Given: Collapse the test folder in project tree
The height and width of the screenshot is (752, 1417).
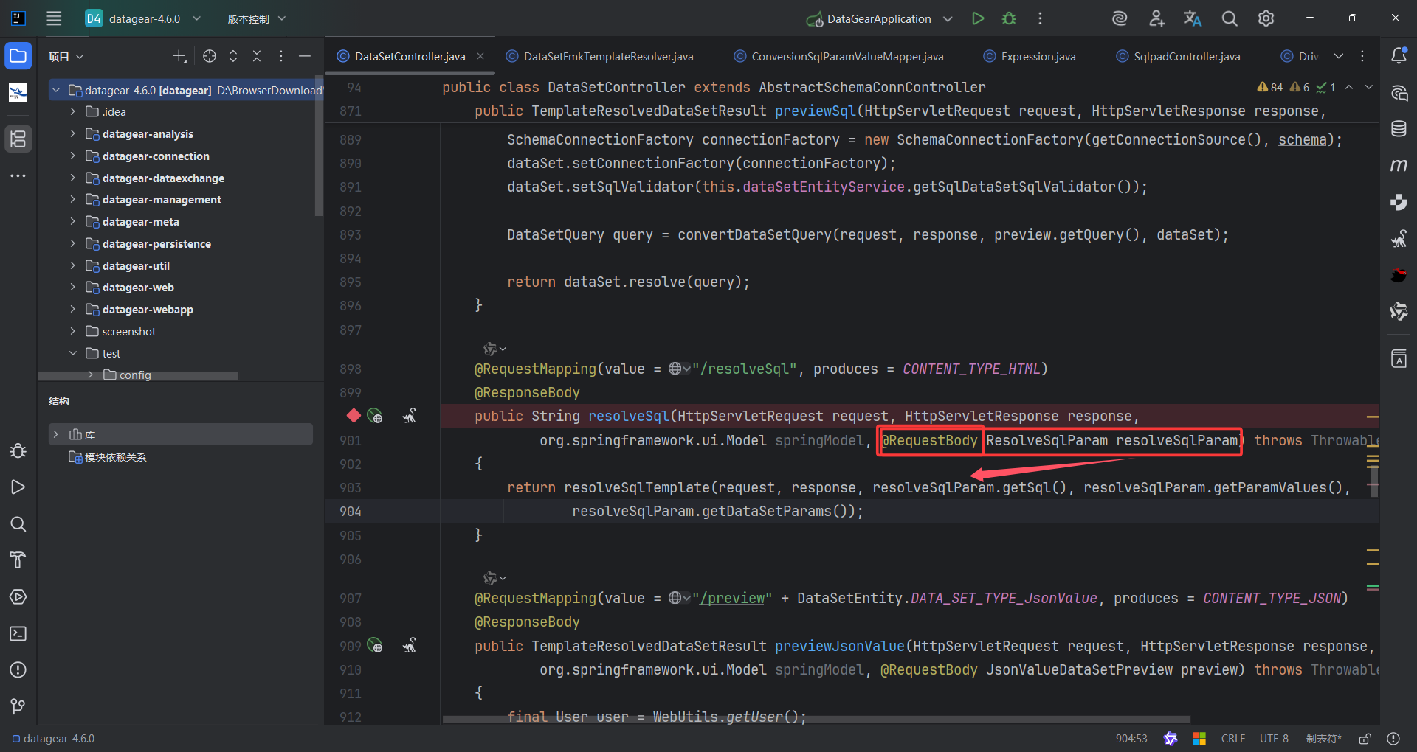Looking at the screenshot, I should [72, 353].
